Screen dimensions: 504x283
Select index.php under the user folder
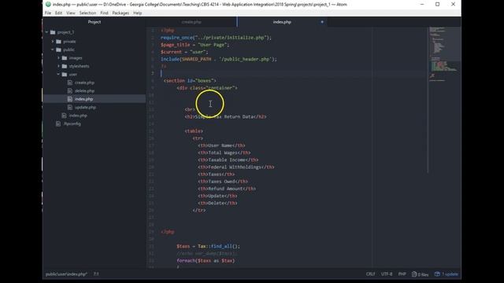click(x=84, y=99)
